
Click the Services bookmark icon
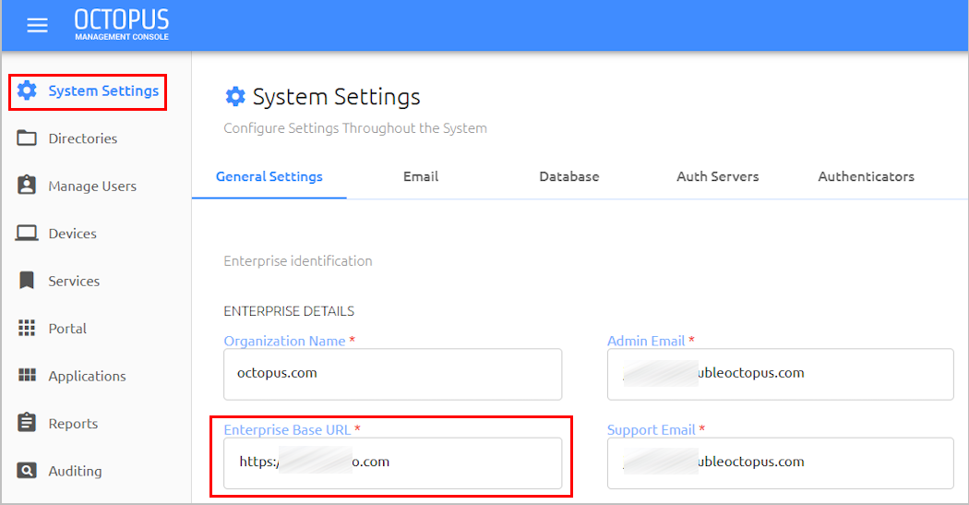[x=27, y=280]
